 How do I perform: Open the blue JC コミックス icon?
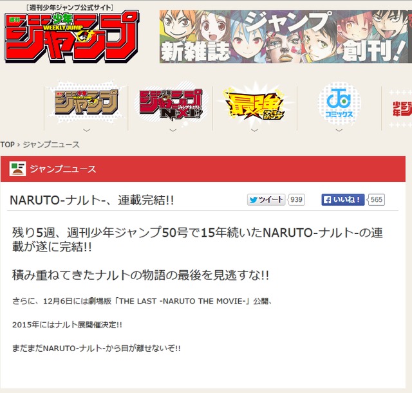tap(339, 103)
